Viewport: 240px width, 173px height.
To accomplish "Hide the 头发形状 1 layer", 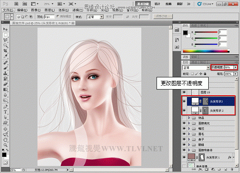I will pyautogui.click(x=184, y=157).
